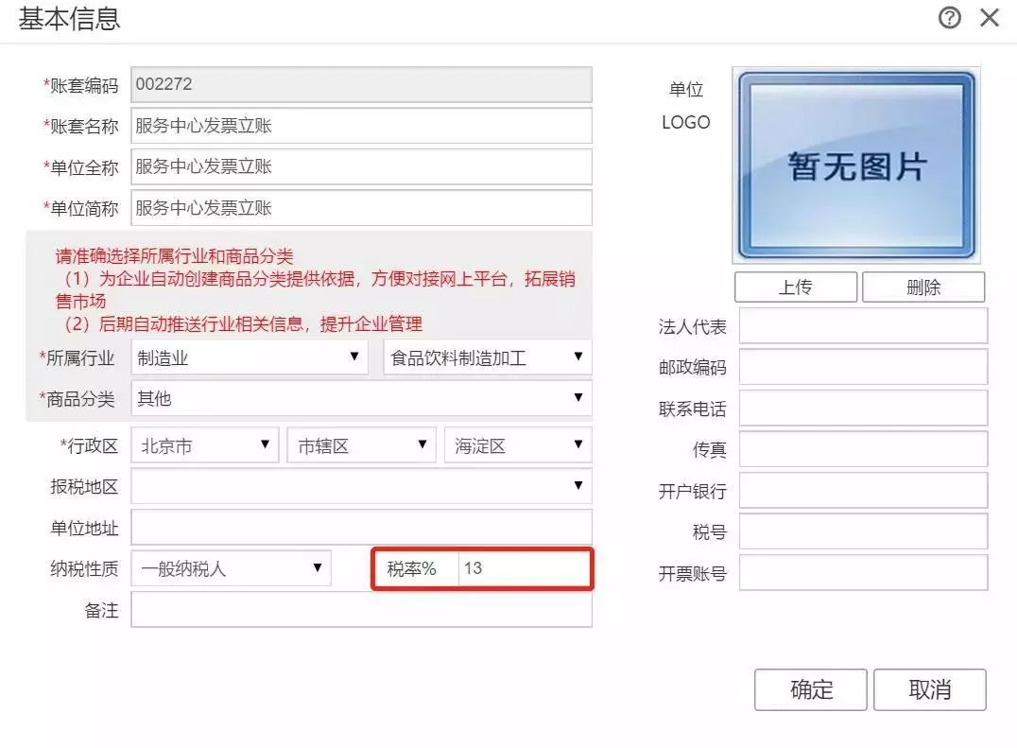Click the 删除 button under the logo
The height and width of the screenshot is (748, 1017).
(x=923, y=287)
